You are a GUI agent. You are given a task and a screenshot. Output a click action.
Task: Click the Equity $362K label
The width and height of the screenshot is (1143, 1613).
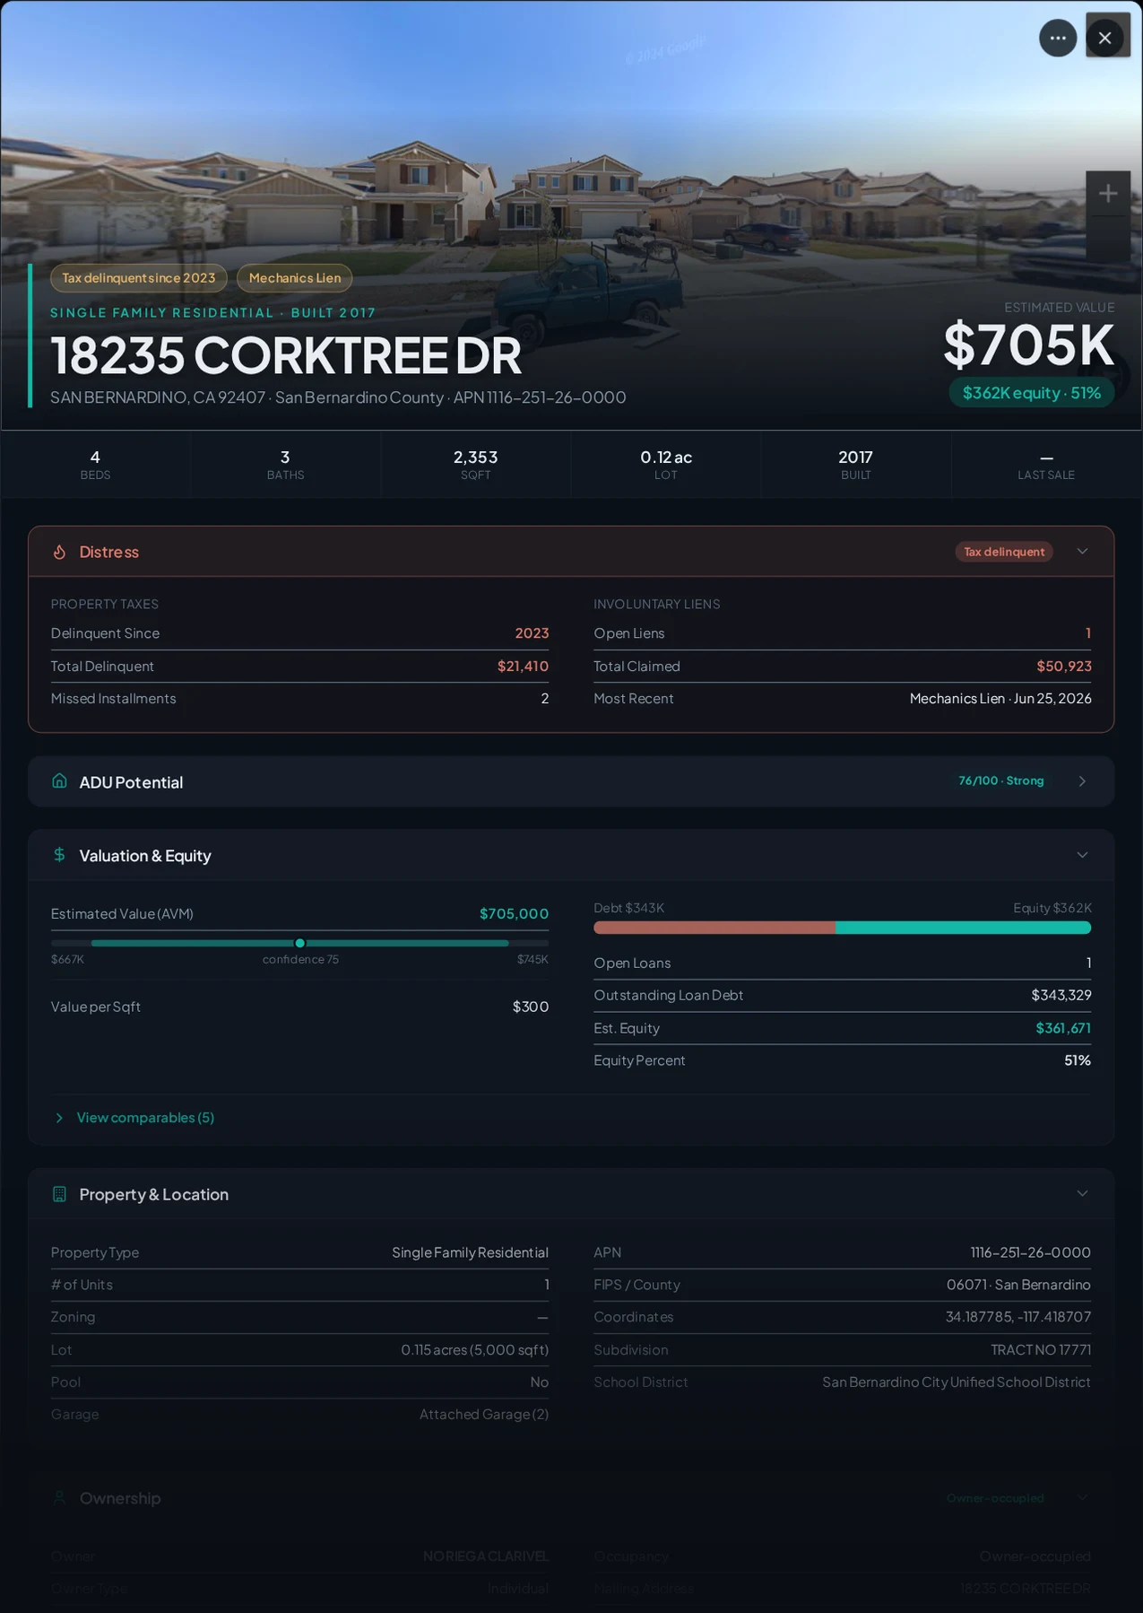(1052, 908)
